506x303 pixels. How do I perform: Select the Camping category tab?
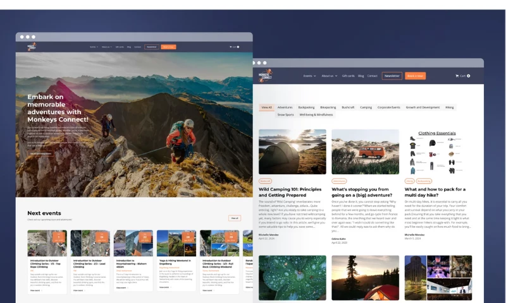tap(366, 107)
